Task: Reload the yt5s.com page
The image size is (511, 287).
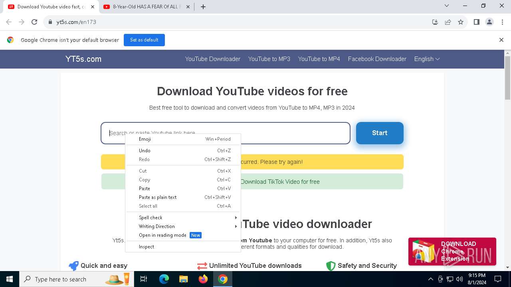Action: (x=34, y=22)
